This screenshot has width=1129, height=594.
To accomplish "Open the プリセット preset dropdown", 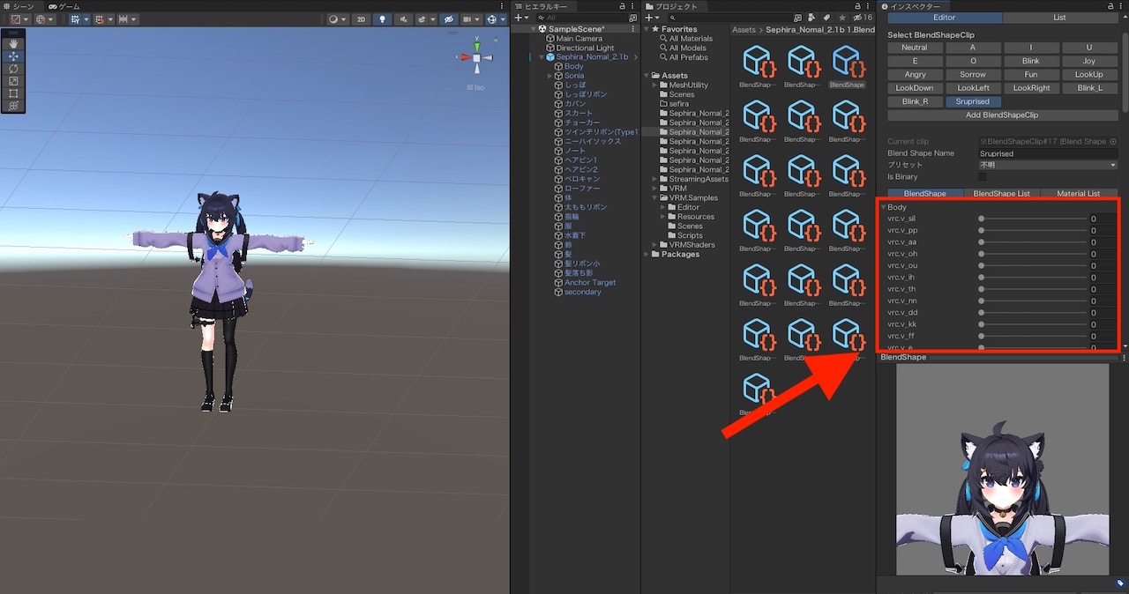I will point(1047,165).
